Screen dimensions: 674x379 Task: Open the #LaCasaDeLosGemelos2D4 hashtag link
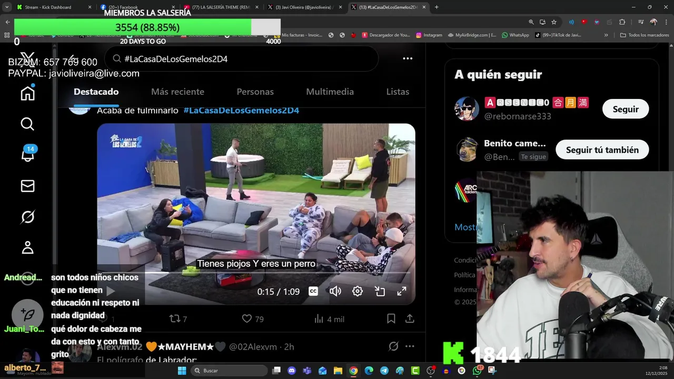pos(241,111)
